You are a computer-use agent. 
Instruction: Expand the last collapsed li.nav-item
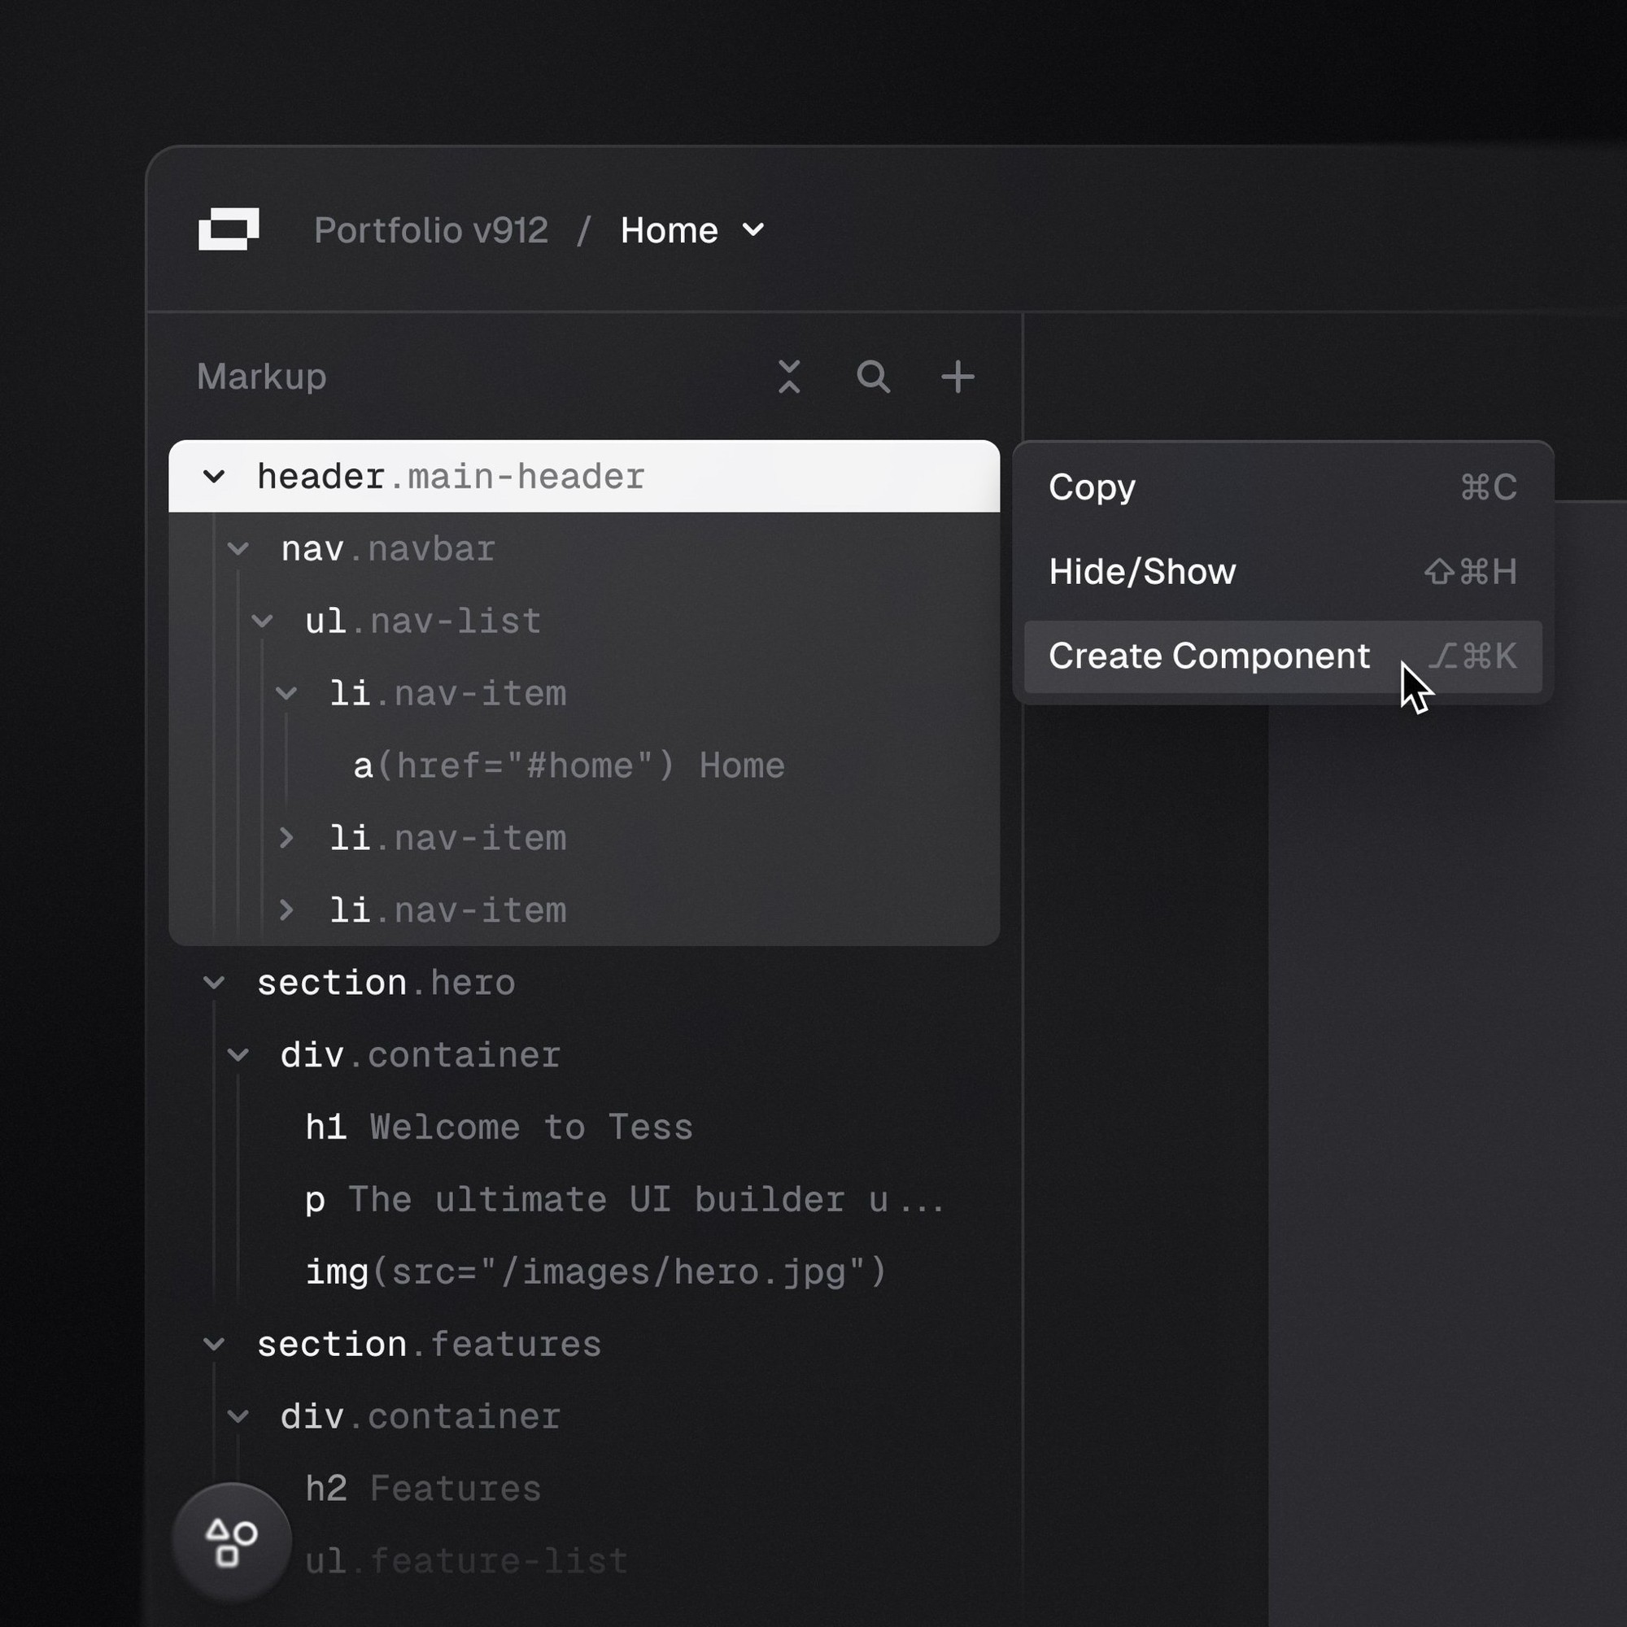click(x=286, y=909)
